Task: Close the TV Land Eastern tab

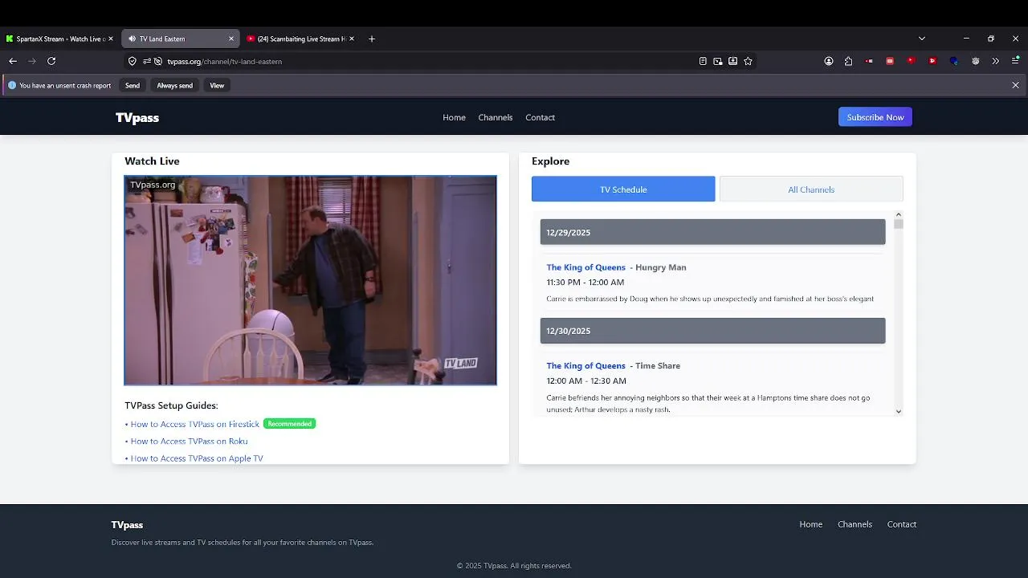Action: [x=231, y=39]
